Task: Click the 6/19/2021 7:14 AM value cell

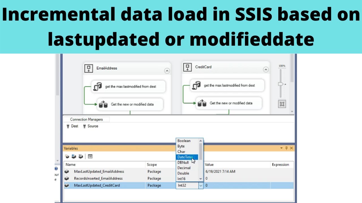Action: click(237, 171)
